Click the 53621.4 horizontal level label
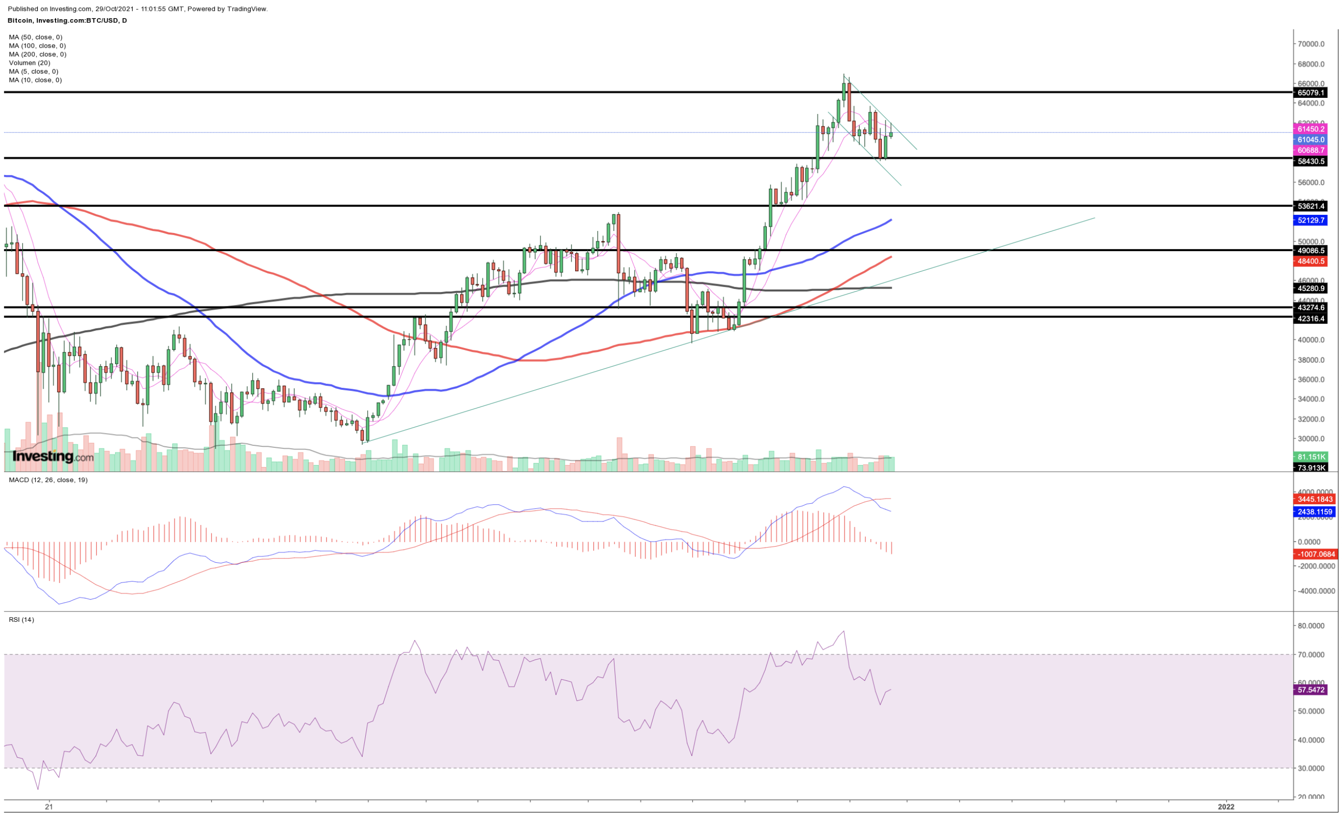This screenshot has width=1342, height=813. coord(1311,206)
